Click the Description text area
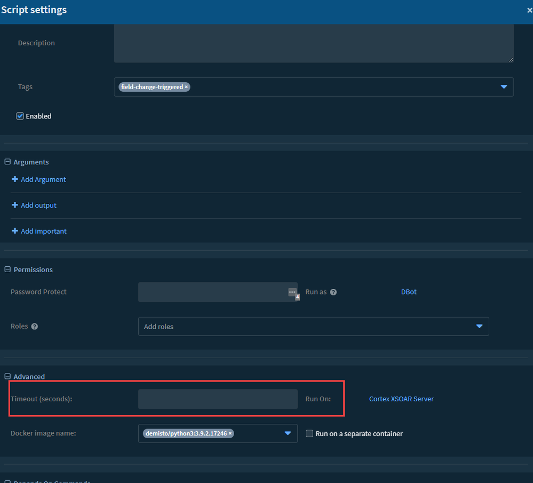This screenshot has height=483, width=533. pyautogui.click(x=313, y=43)
